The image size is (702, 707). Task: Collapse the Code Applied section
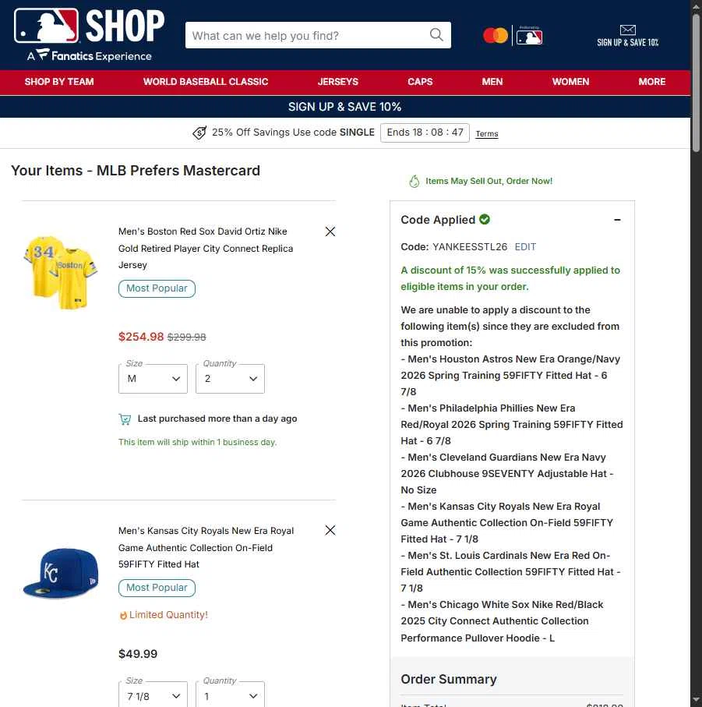tap(617, 220)
